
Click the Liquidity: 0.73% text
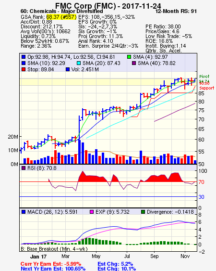click(38, 36)
